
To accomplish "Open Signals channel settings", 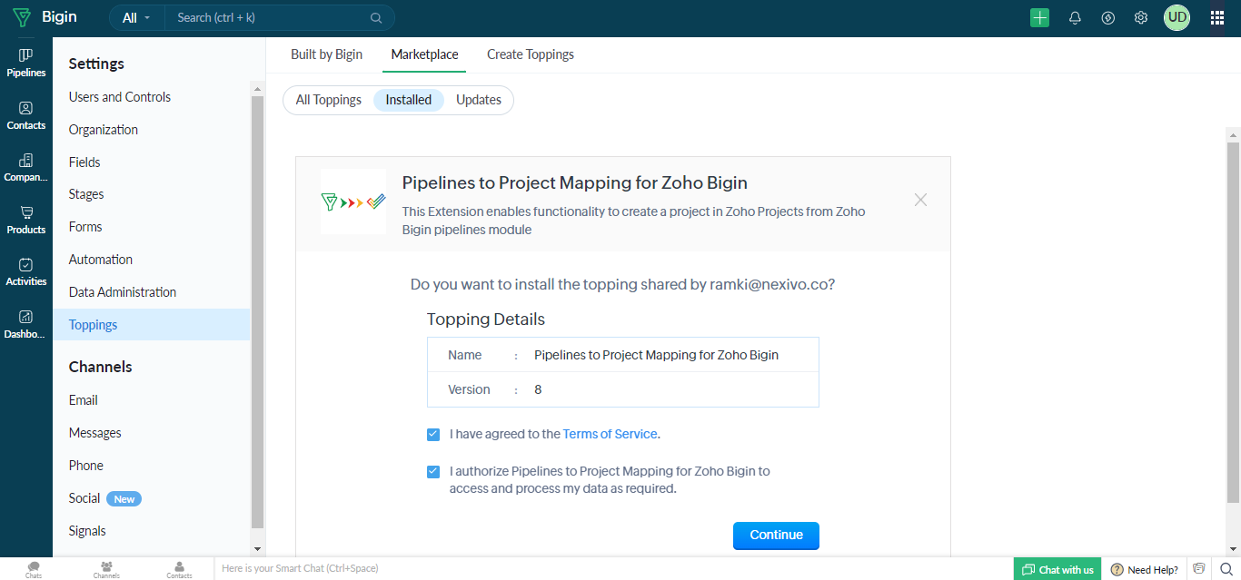I will coord(87,531).
